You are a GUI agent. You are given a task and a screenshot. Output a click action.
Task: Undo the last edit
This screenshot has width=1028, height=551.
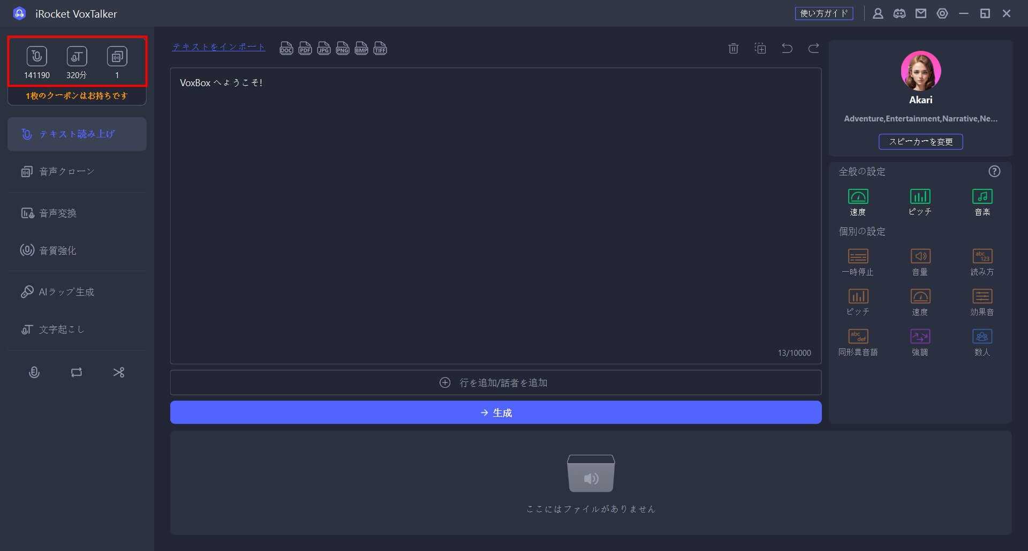coord(787,49)
